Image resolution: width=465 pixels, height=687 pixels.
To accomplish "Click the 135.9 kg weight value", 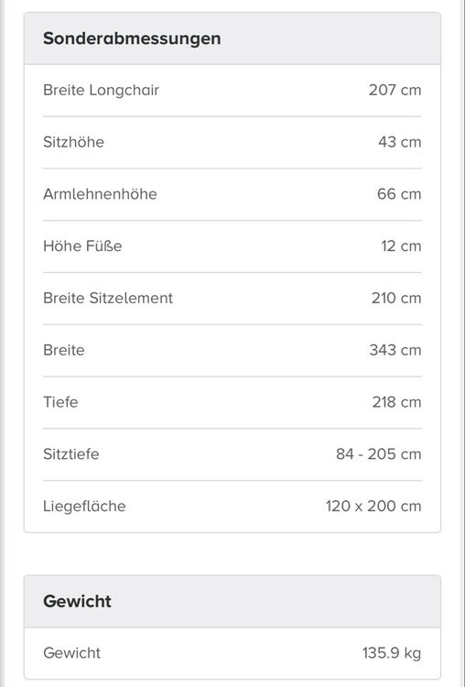I will 392,653.
